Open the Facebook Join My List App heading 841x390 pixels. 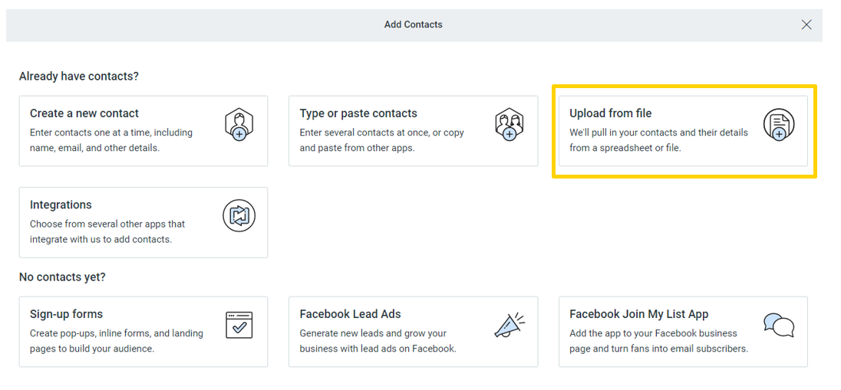[638, 314]
